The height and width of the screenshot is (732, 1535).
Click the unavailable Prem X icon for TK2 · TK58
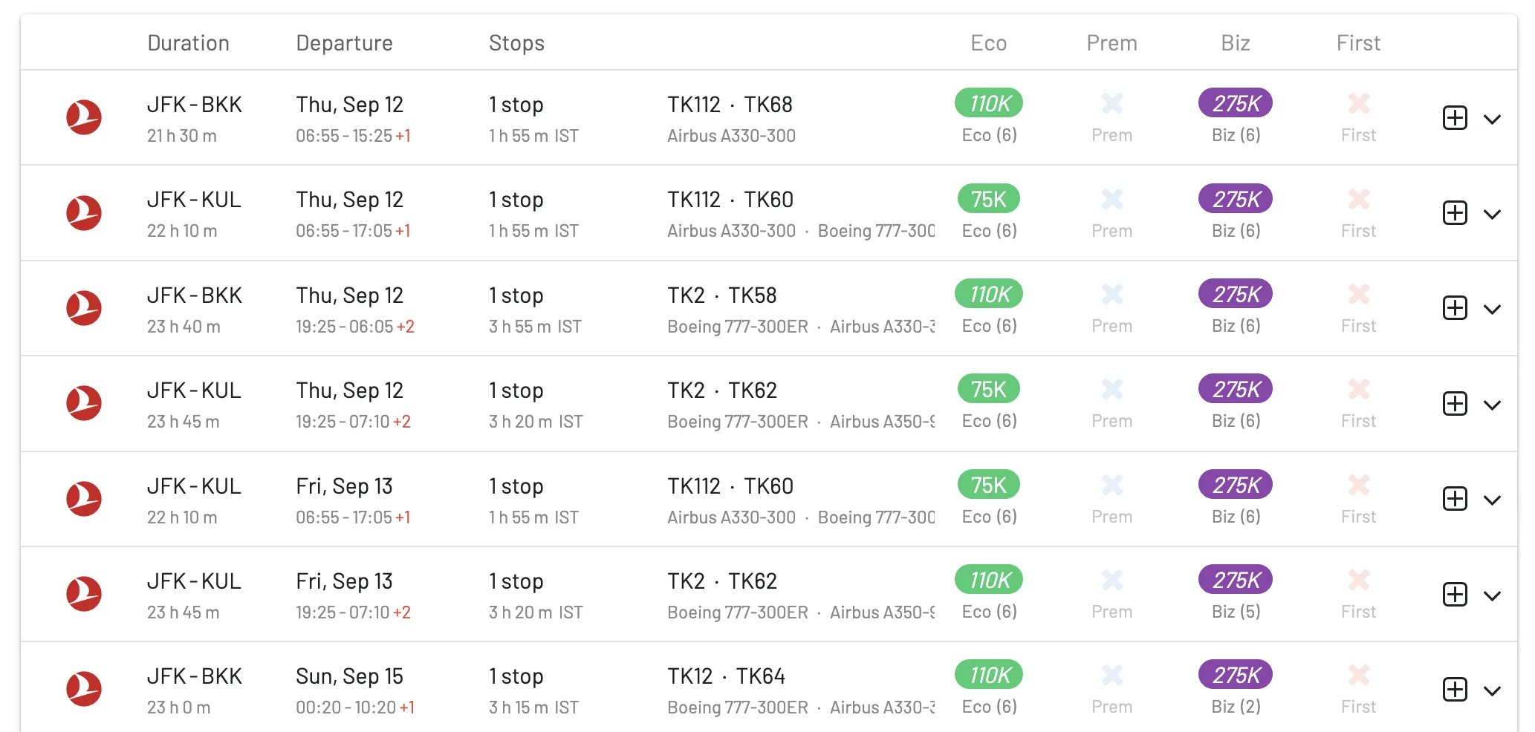pos(1112,295)
